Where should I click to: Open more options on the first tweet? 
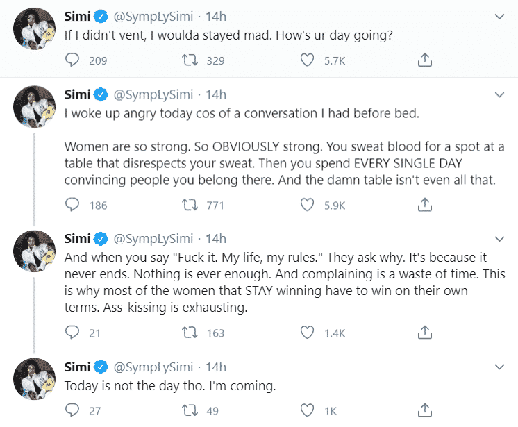tap(498, 17)
